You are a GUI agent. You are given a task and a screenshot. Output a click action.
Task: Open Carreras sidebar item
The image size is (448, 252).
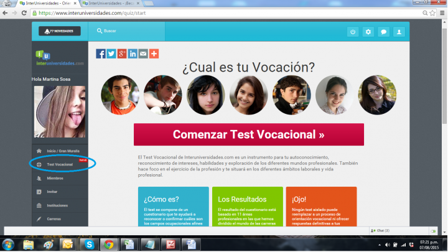[60, 219]
